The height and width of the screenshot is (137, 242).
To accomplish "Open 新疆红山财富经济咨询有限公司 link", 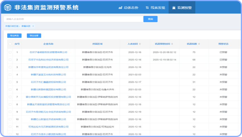I will (x=48, y=119).
